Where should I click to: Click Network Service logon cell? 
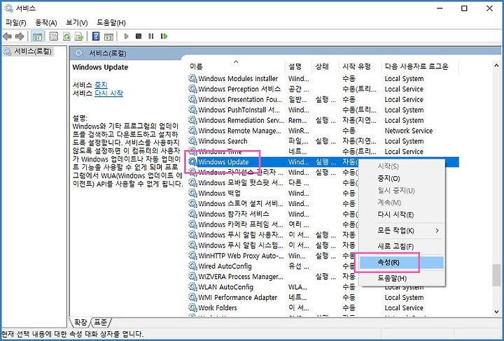pos(408,131)
